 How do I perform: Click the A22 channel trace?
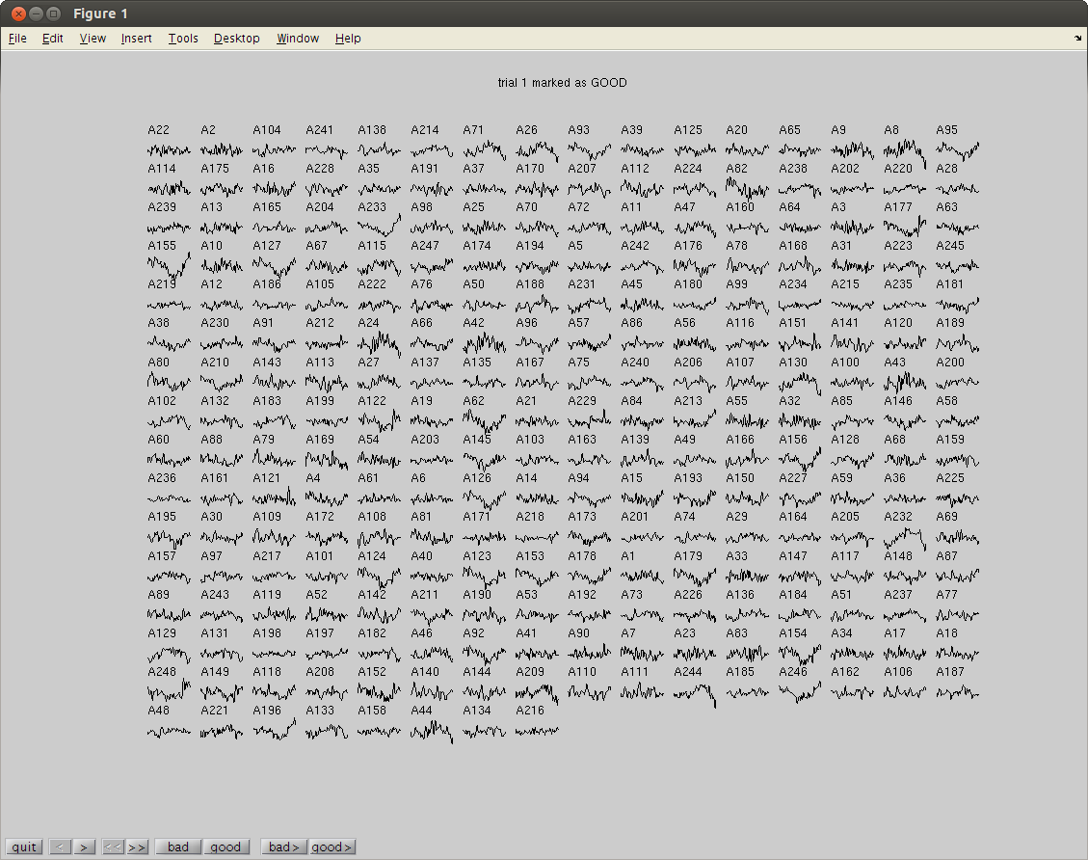[x=169, y=150]
